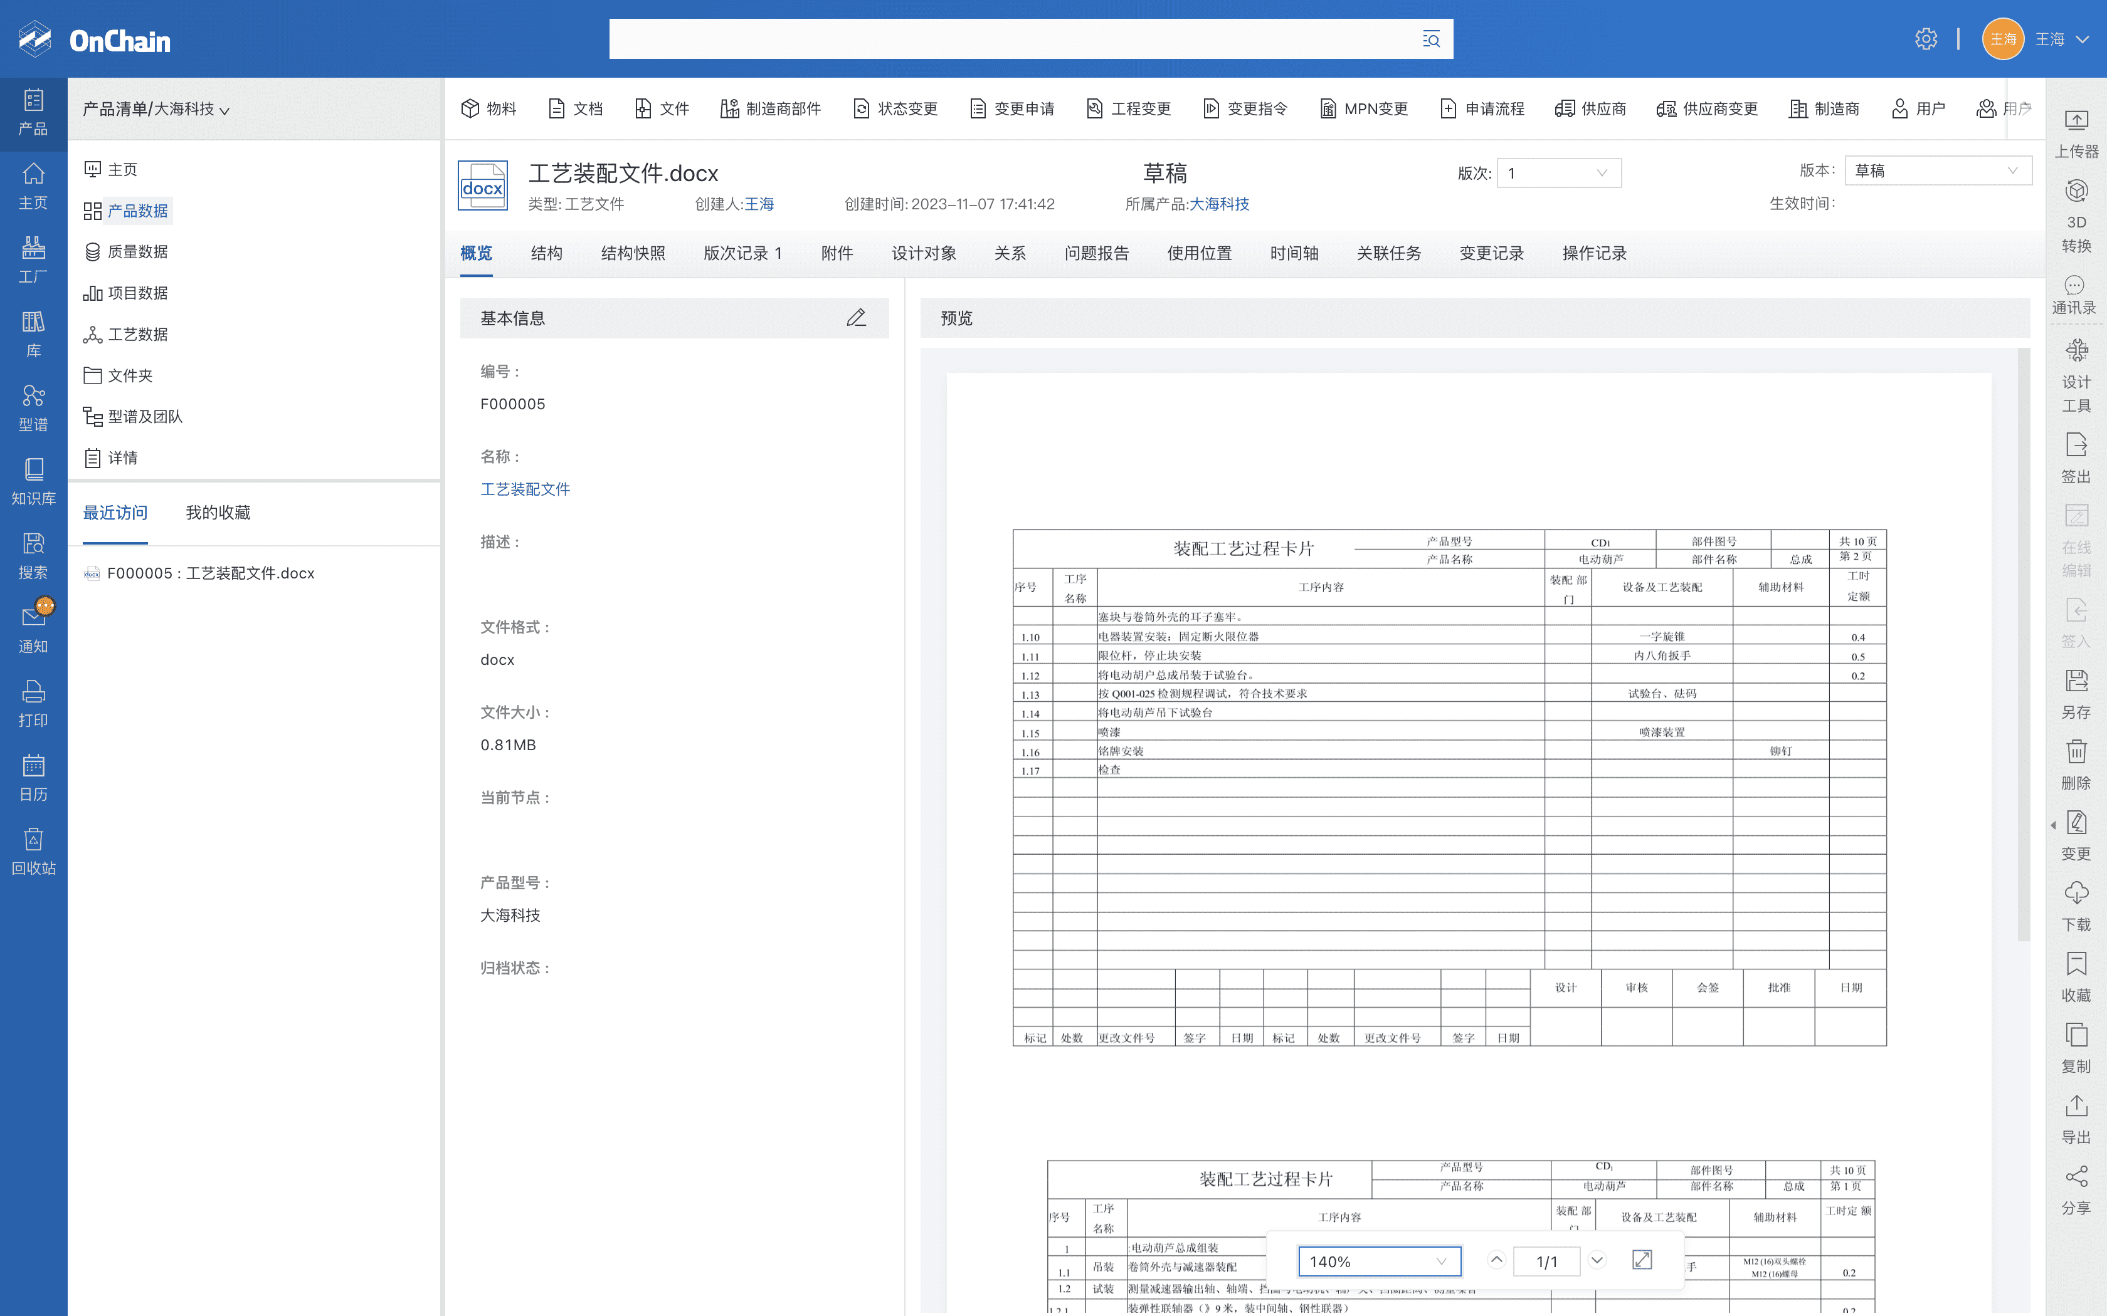This screenshot has height=1316, width=2107.
Task: Click the 另存 save-as icon
Action: pyautogui.click(x=2076, y=694)
